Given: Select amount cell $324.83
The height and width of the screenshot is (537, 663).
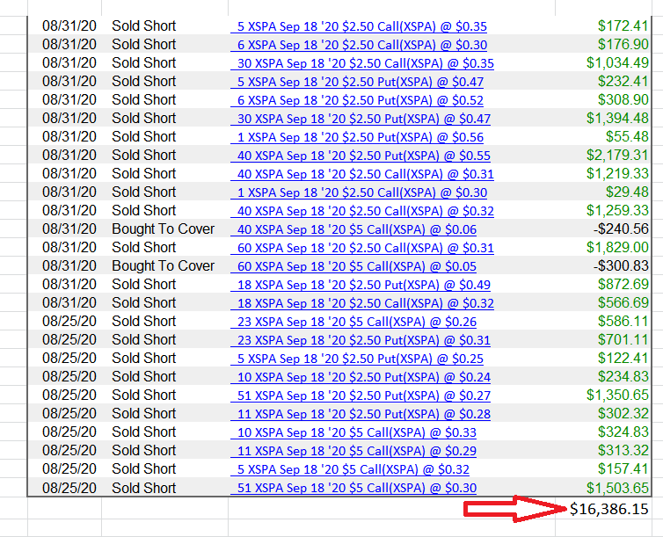Looking at the screenshot, I should 623,432.
